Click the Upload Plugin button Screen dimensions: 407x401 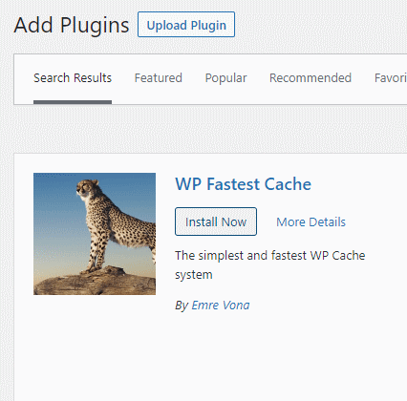click(x=186, y=25)
